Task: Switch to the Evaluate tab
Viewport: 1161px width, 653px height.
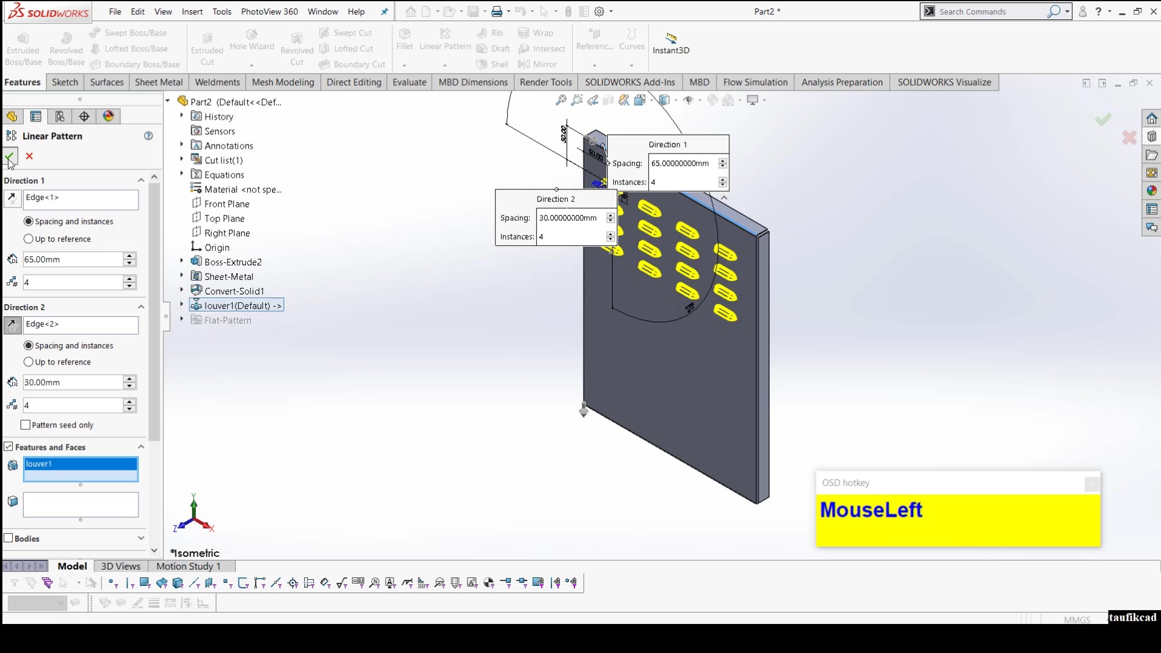Action: point(409,82)
